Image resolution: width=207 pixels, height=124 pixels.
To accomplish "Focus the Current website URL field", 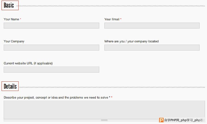I will tap(51, 69).
